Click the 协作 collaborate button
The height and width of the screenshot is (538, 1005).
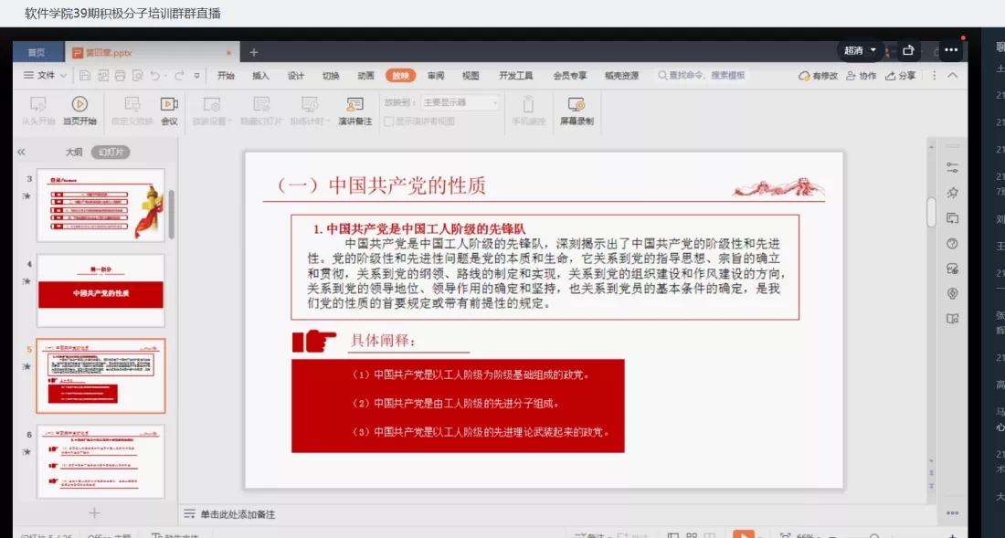click(861, 76)
